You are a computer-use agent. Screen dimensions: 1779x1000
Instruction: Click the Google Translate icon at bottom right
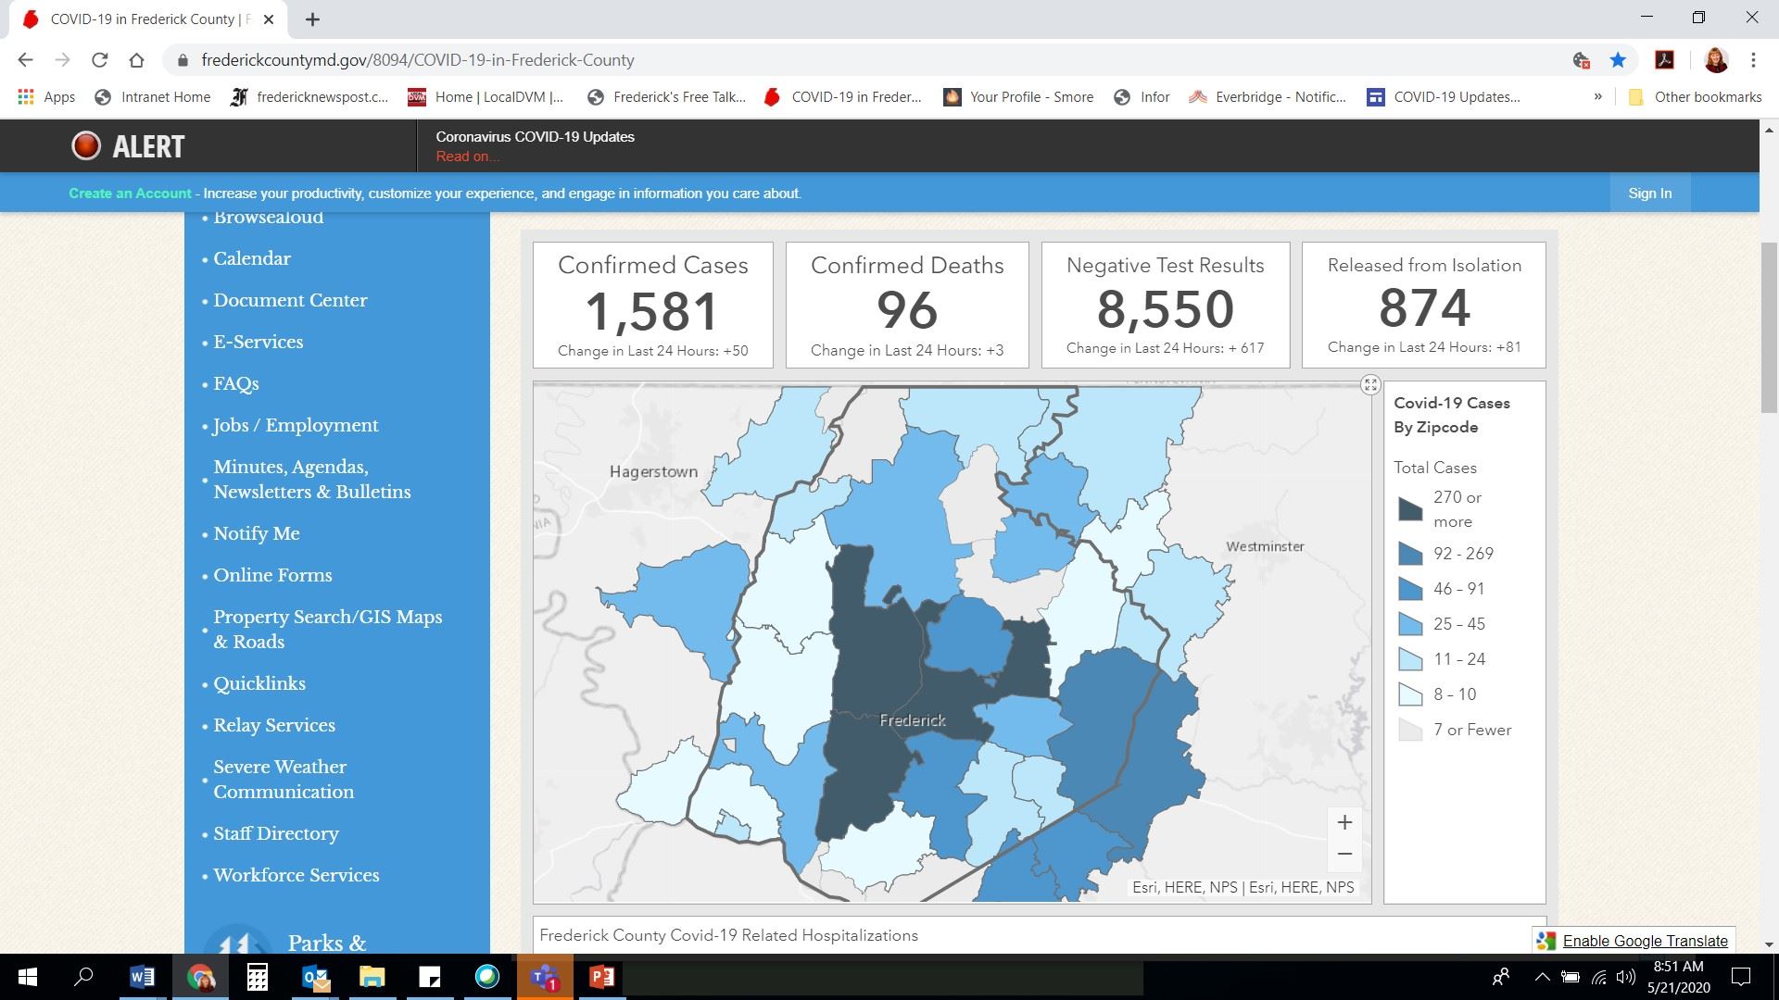(x=1546, y=940)
